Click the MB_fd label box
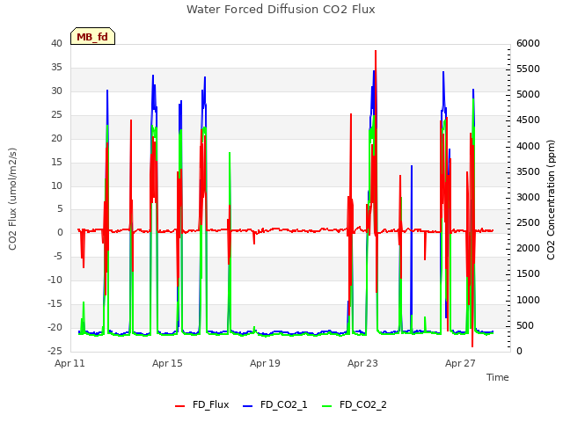This screenshot has width=563, height=422. click(x=92, y=36)
